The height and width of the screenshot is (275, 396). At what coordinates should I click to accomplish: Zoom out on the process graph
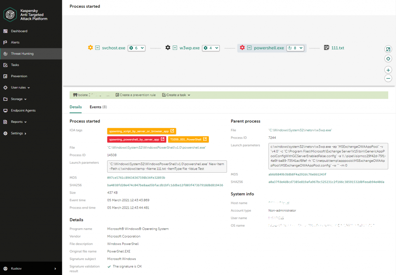pos(388,78)
